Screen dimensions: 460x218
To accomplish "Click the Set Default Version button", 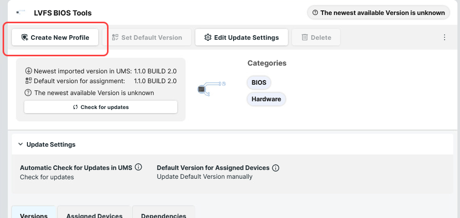I will point(147,38).
